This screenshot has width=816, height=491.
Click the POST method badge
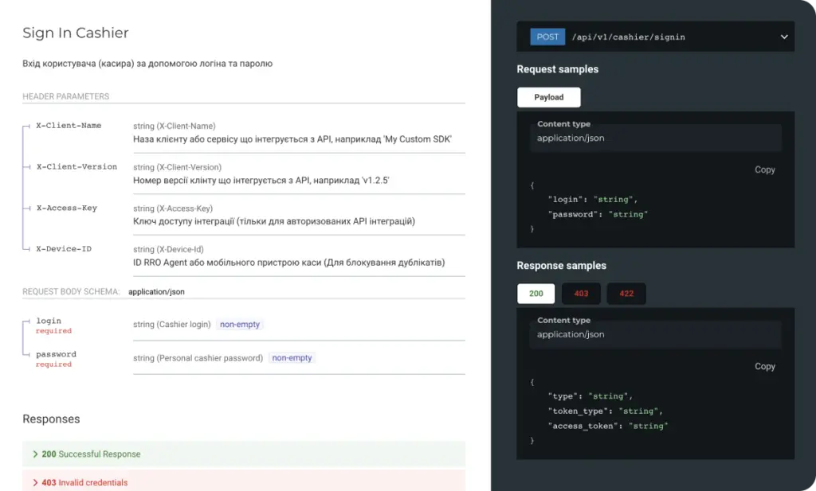coord(547,37)
